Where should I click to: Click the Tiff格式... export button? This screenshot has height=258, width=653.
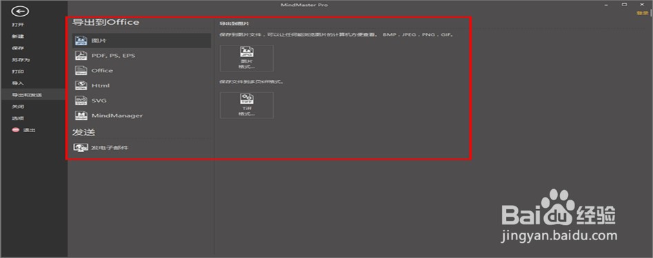click(x=247, y=105)
